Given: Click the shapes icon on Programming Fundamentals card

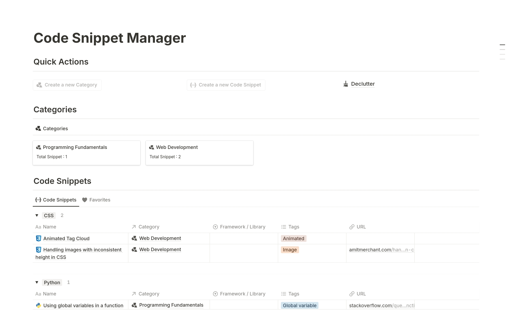Looking at the screenshot, I should coord(38,147).
